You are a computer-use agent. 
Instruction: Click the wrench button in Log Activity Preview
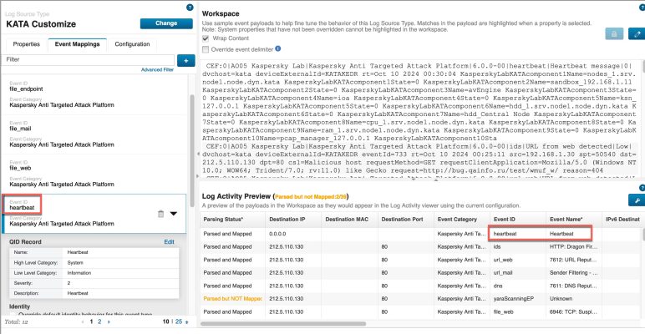pyautogui.click(x=637, y=200)
